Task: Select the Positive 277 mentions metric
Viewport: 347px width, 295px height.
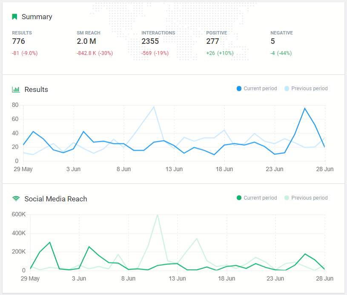Action: pos(212,41)
